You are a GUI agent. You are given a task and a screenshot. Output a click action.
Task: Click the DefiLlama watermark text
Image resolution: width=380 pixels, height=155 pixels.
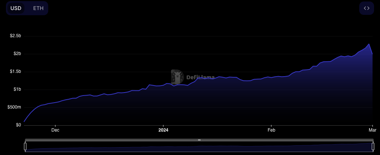click(x=200, y=77)
